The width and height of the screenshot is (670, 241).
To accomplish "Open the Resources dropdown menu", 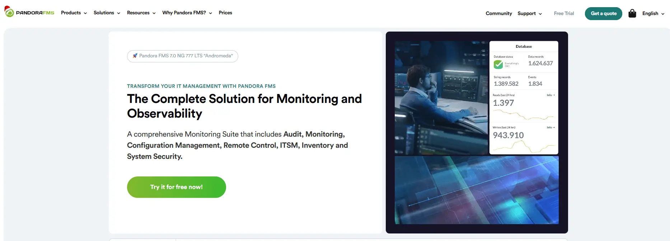I will pos(141,13).
